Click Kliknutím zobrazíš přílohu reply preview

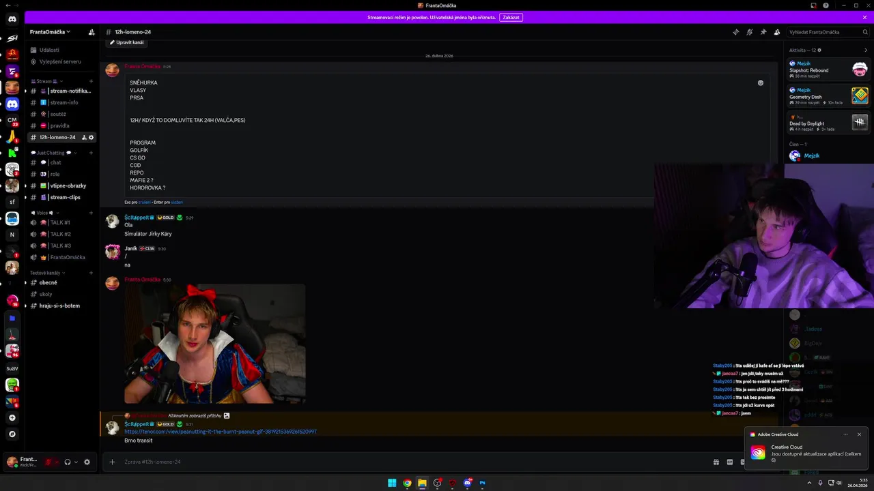(x=195, y=415)
